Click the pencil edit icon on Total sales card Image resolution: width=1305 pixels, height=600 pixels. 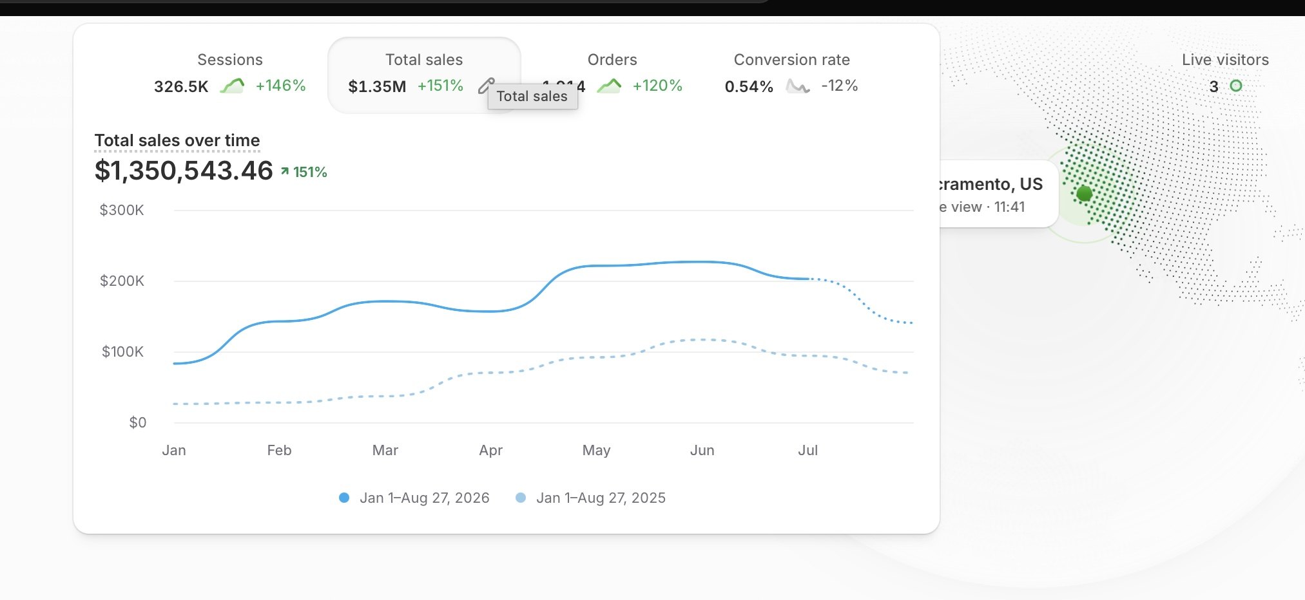coord(486,86)
